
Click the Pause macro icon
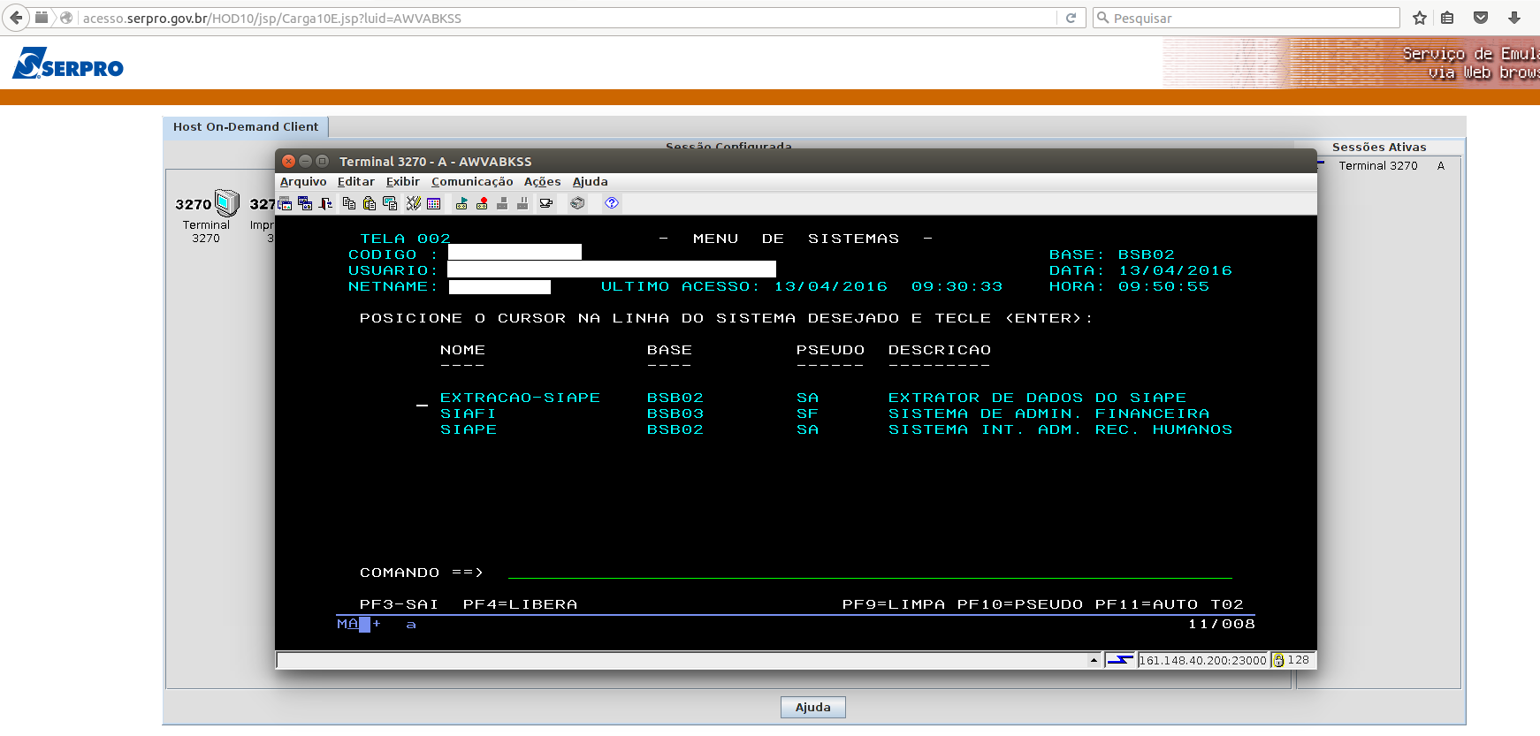tap(522, 203)
